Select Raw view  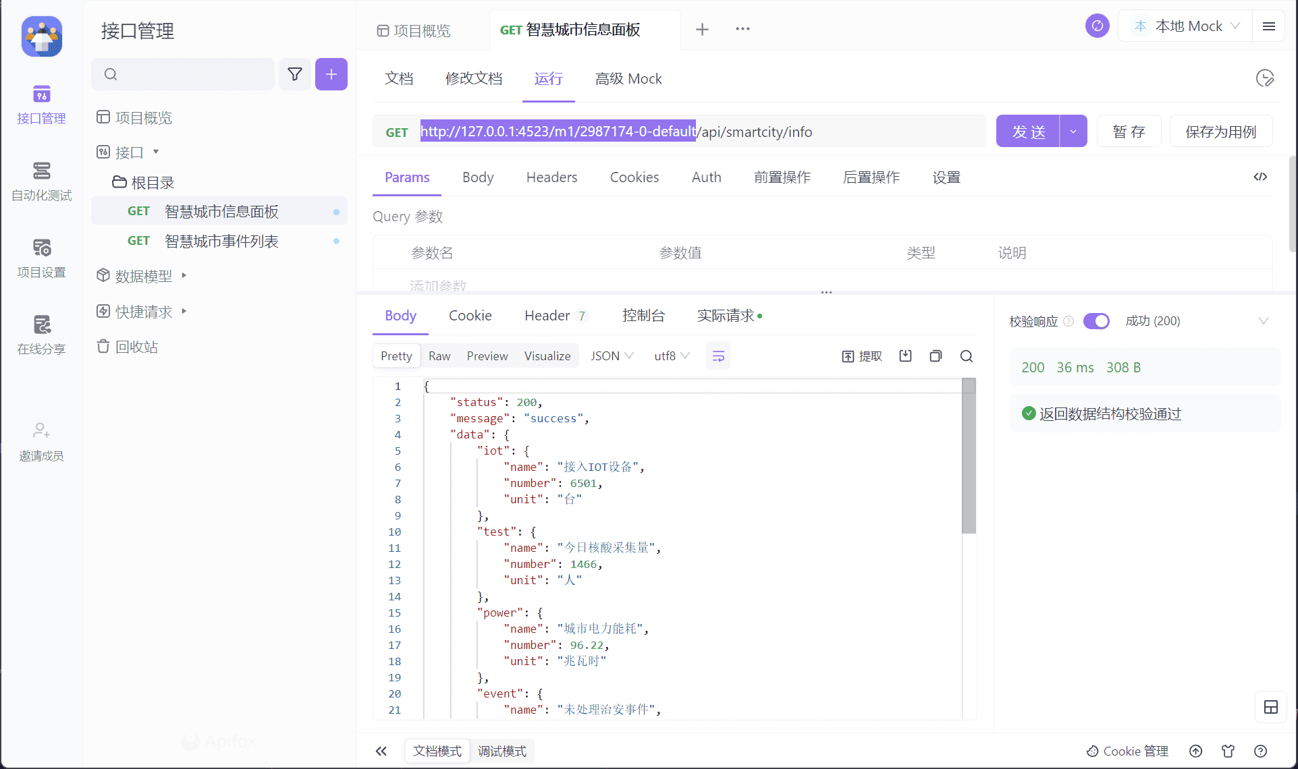point(439,356)
